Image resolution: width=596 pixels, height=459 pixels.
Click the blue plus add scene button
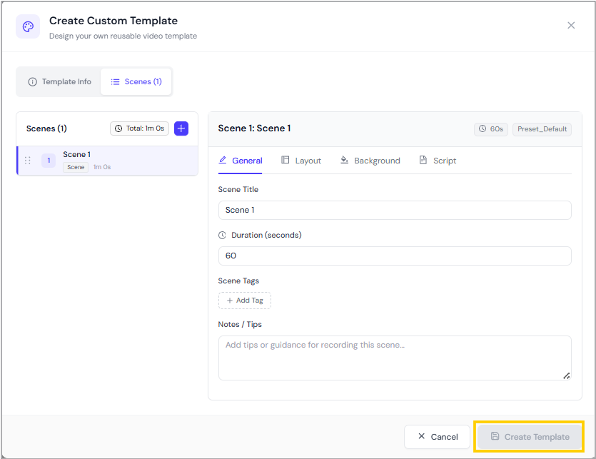pos(181,128)
